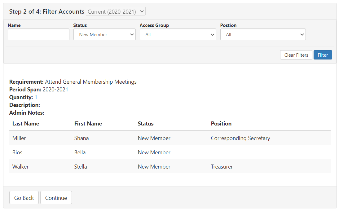The width and height of the screenshot is (339, 211).
Task: Click first name Bella in the table
Action: point(80,152)
